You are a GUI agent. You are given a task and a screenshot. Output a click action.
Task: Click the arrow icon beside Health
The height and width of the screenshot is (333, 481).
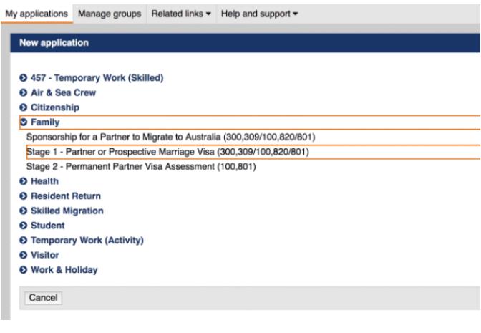pyautogui.click(x=23, y=181)
